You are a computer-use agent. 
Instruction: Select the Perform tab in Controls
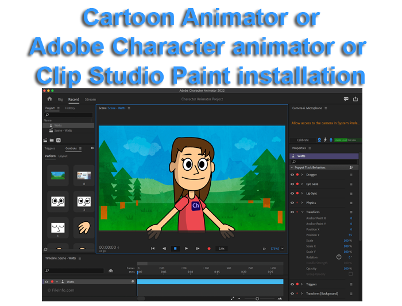point(51,156)
